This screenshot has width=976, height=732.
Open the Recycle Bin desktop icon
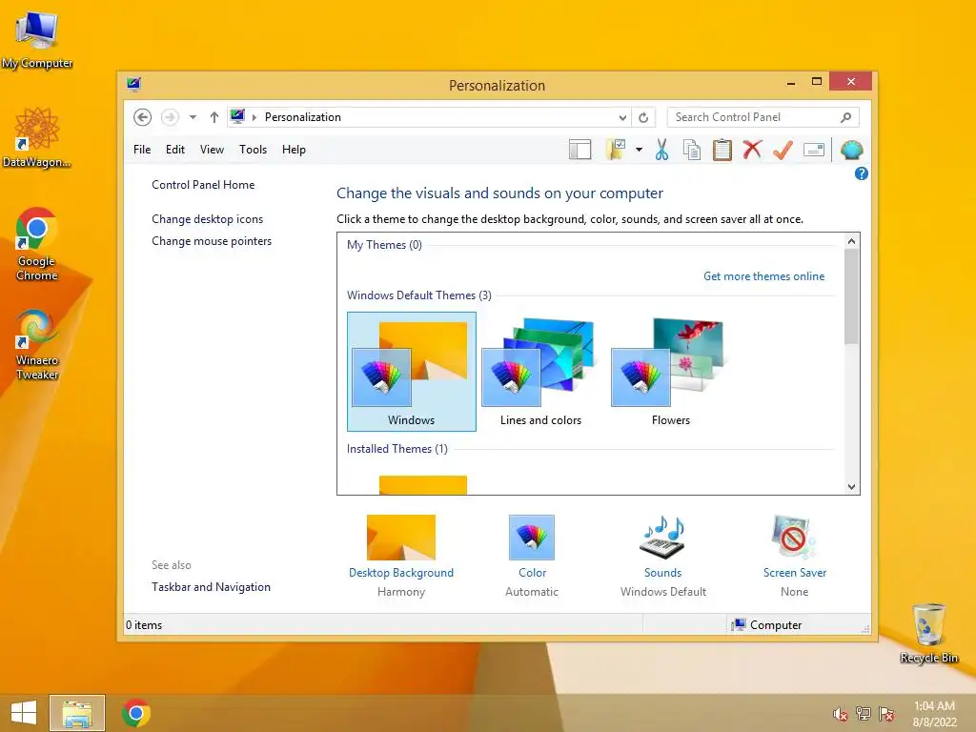[928, 633]
